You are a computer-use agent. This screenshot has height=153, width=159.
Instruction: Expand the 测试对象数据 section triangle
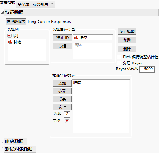coord(2,149)
